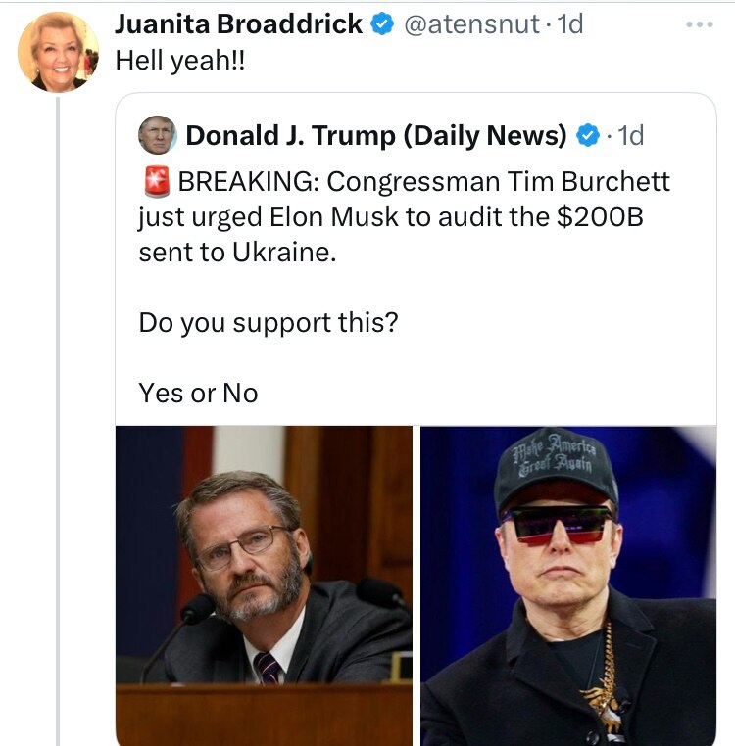735x746 pixels.
Task: Click the "Hell yeah!!" tweet text
Action: [x=179, y=60]
